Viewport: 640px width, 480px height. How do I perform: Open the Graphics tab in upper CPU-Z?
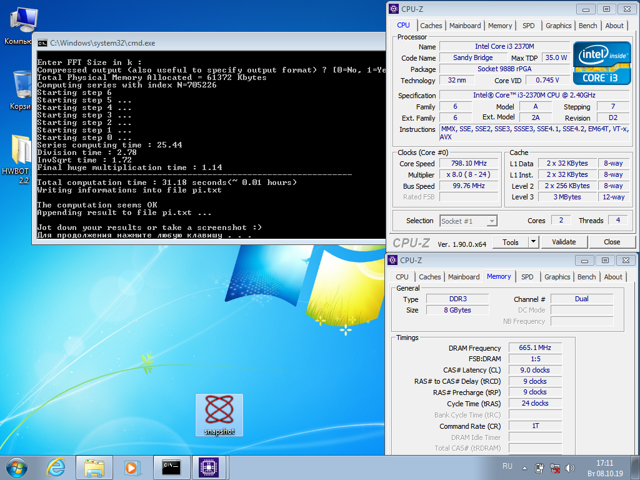(x=558, y=26)
